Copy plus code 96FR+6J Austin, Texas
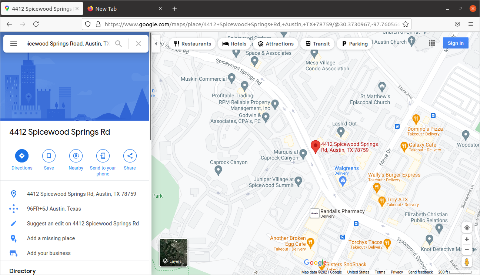This screenshot has width=480, height=275. [75, 209]
